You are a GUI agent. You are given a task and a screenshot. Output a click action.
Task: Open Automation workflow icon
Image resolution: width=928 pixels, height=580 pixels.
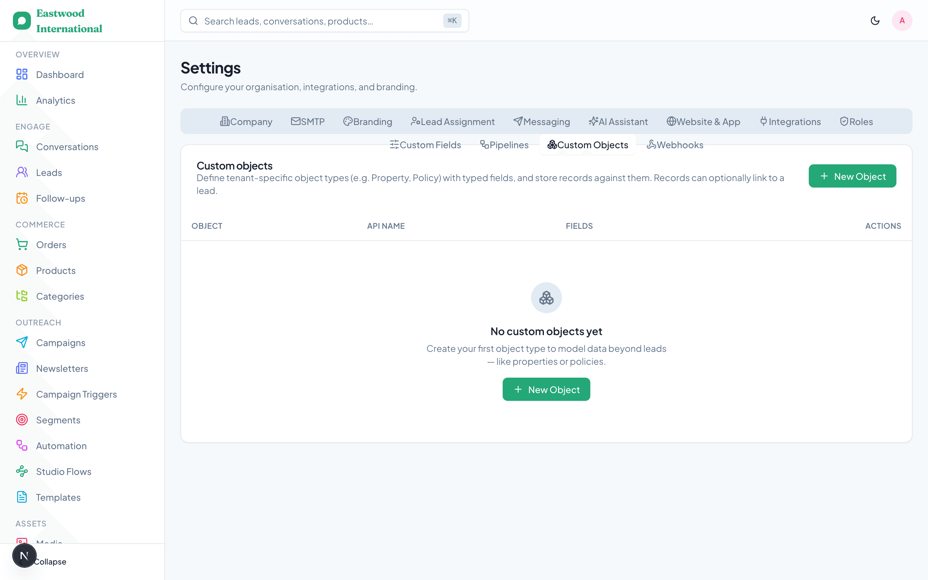point(22,445)
